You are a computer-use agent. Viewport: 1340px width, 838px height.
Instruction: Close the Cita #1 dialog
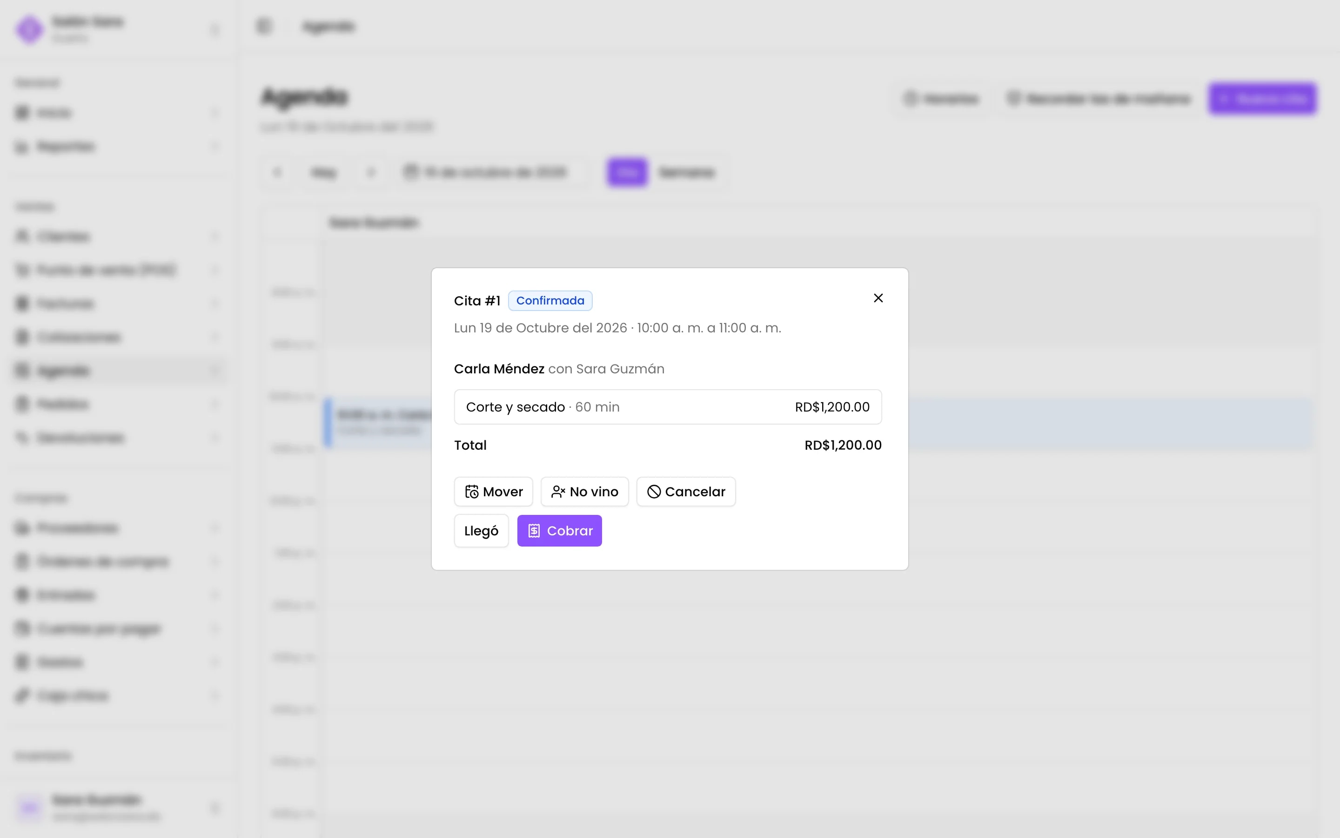(x=878, y=298)
